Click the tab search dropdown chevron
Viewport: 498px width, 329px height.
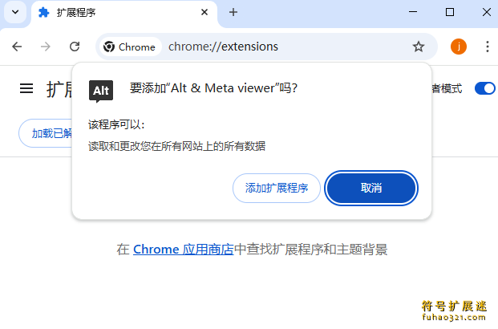[15, 12]
